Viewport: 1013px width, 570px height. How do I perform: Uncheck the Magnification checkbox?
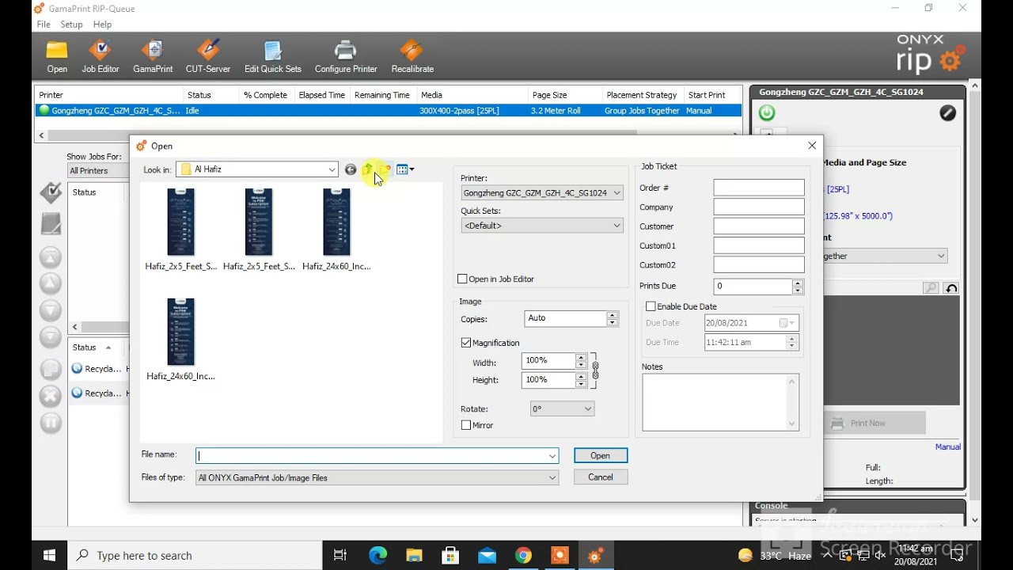466,343
